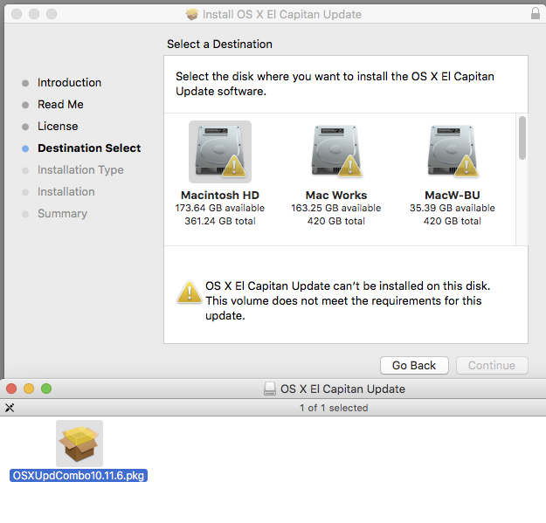The height and width of the screenshot is (523, 546).
Task: Click the Read Me step in sidebar
Action: (60, 105)
